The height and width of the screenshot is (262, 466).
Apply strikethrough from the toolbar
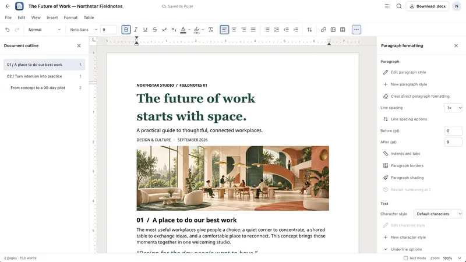[154, 30]
